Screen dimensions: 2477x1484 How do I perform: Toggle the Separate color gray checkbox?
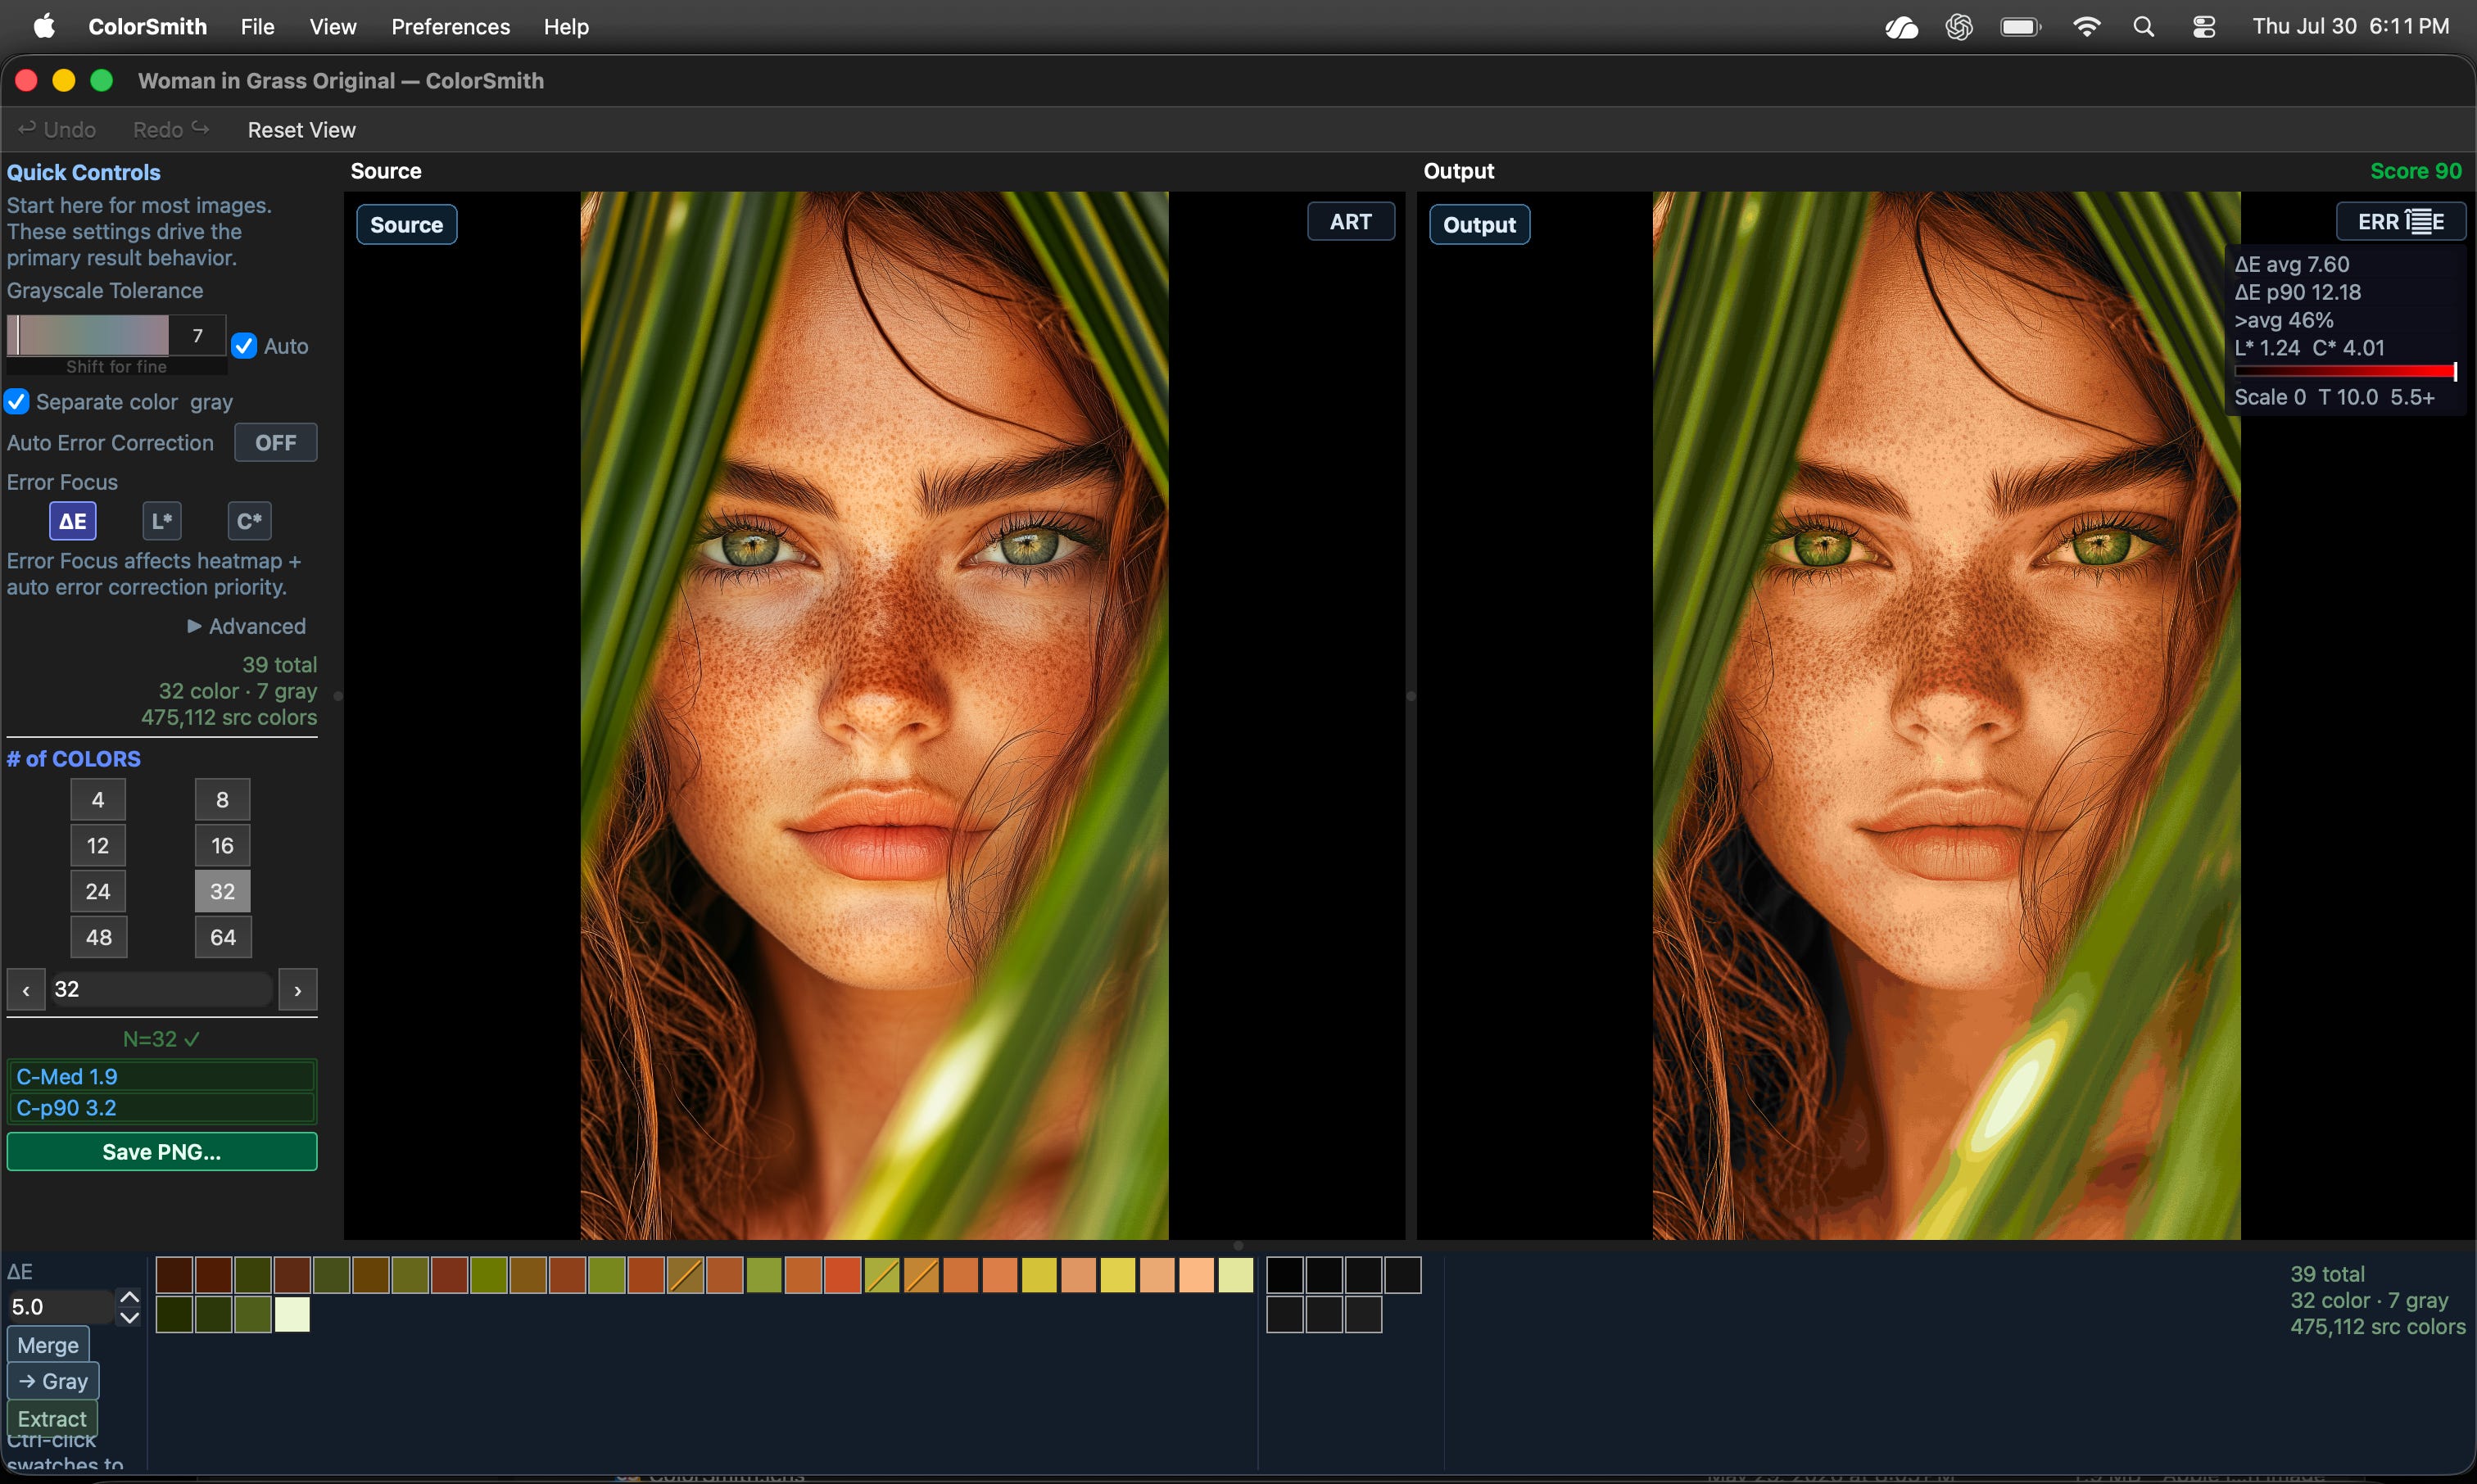pyautogui.click(x=16, y=402)
